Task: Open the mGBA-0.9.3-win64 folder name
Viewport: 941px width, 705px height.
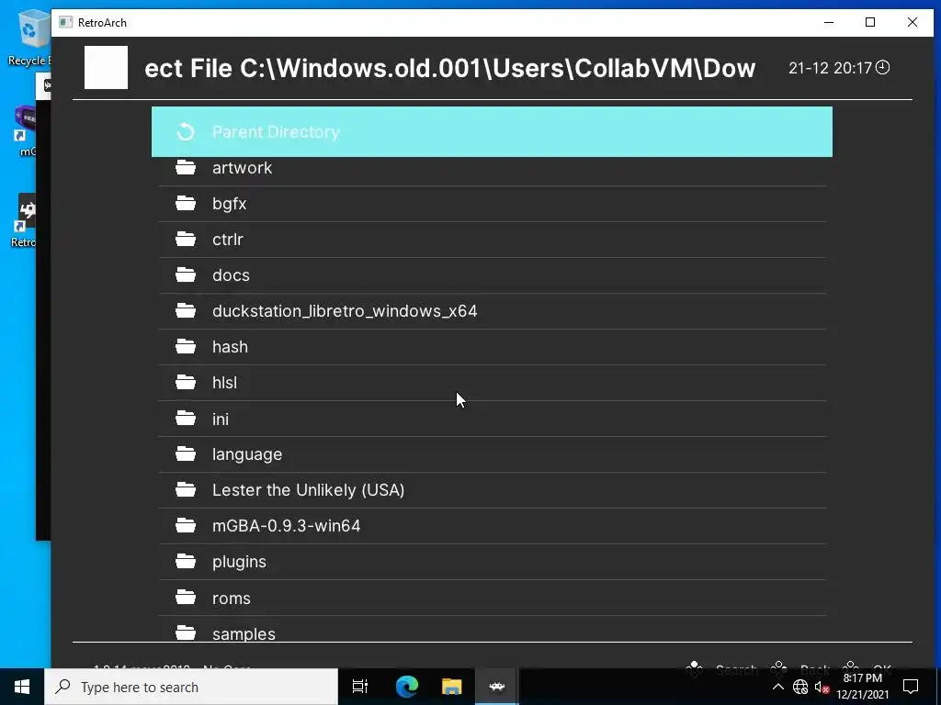Action: click(287, 526)
